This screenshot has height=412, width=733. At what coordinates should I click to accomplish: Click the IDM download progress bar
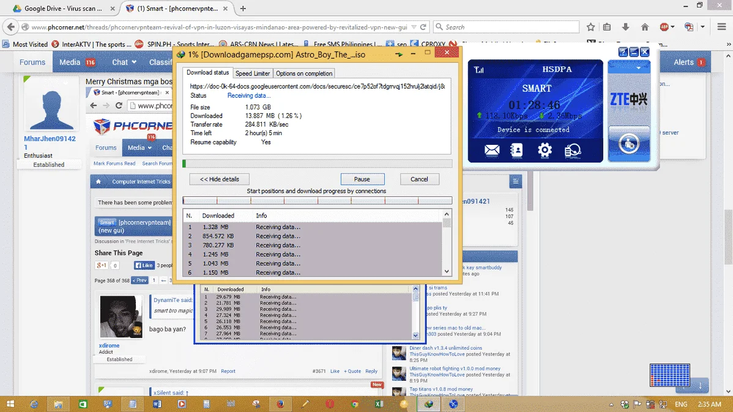318,163
